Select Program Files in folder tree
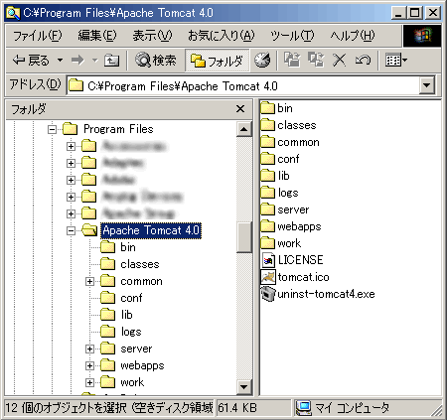 coord(118,129)
